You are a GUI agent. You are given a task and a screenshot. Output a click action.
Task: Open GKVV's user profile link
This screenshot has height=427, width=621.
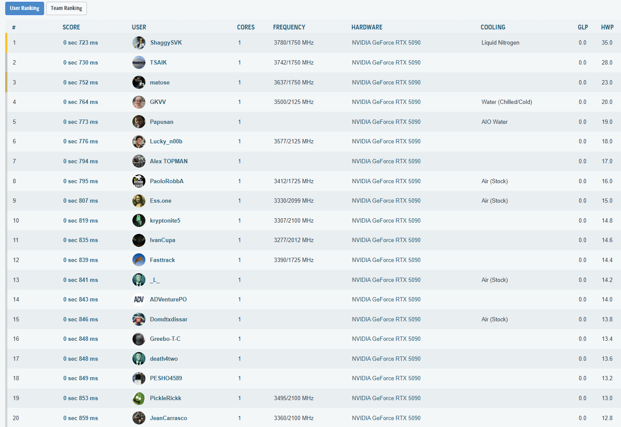158,102
